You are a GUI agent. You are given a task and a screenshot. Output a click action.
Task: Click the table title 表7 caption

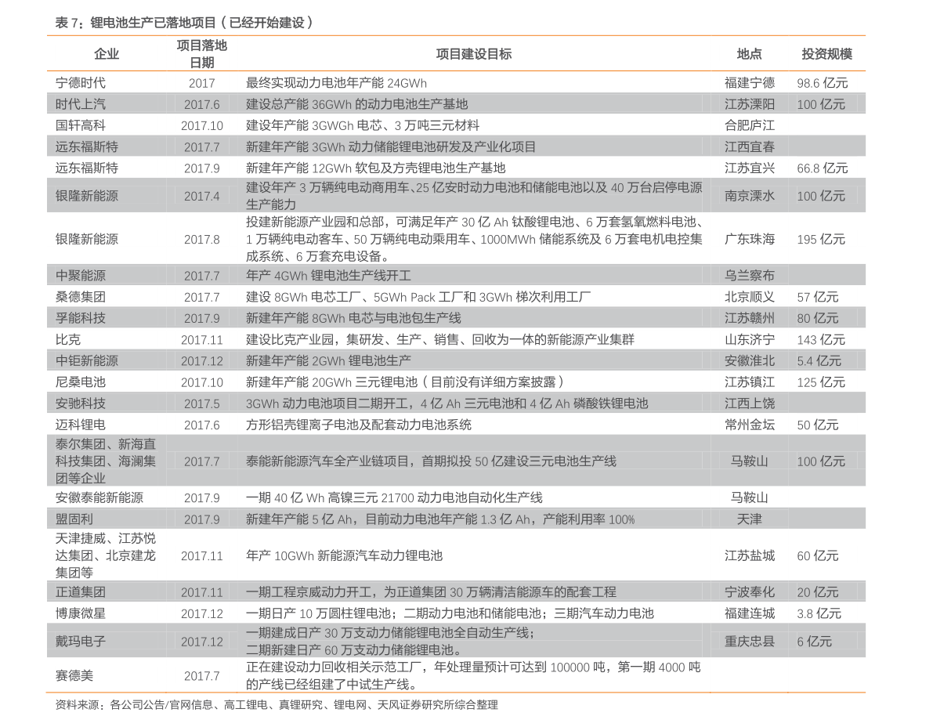click(185, 23)
